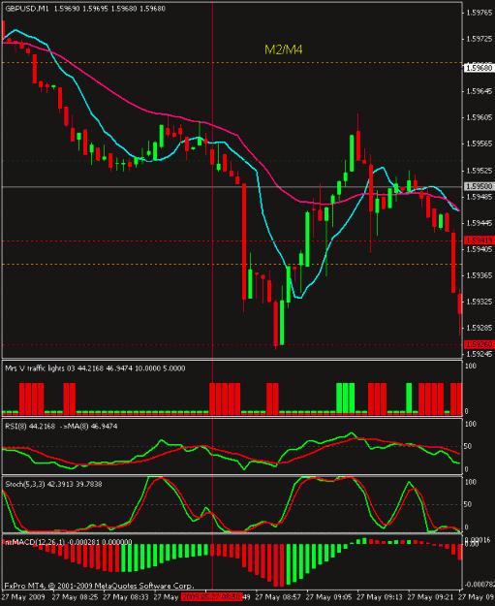Click the 1.59725 price scale value
The width and height of the screenshot is (495, 606).
[480, 39]
